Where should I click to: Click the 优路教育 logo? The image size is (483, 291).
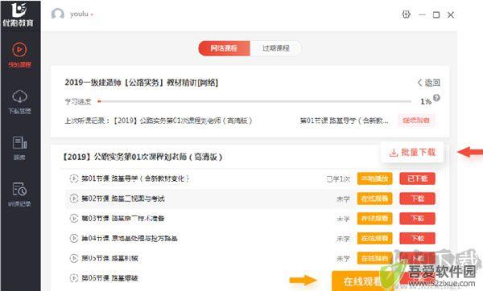tap(19, 14)
